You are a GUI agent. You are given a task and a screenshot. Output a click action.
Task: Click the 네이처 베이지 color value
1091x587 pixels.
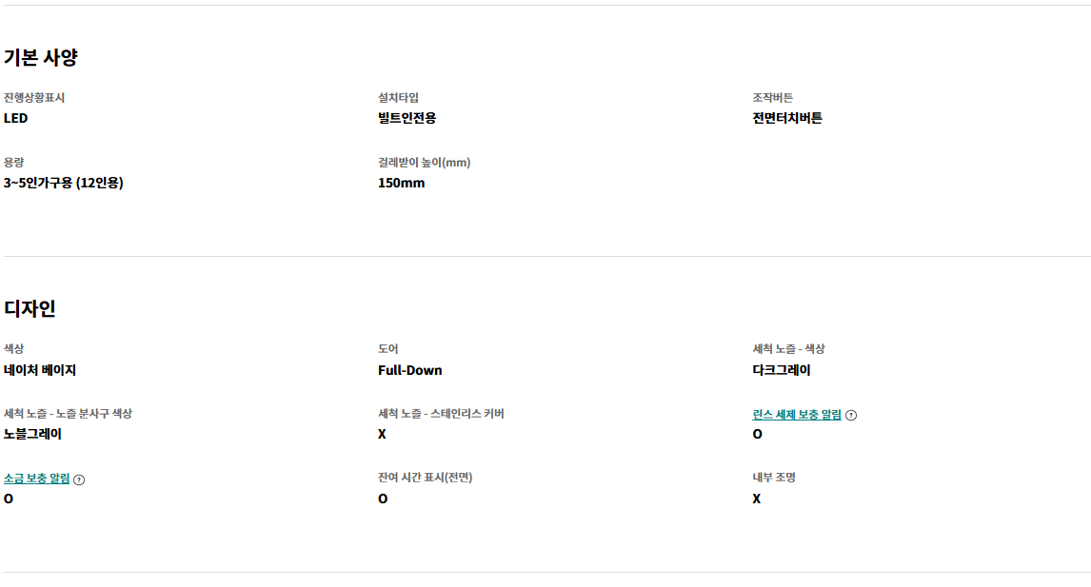pyautogui.click(x=40, y=370)
